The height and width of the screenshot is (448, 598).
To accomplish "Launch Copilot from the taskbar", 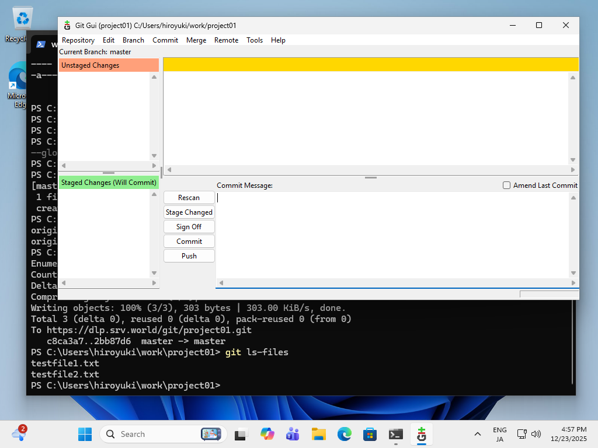I will tap(267, 434).
